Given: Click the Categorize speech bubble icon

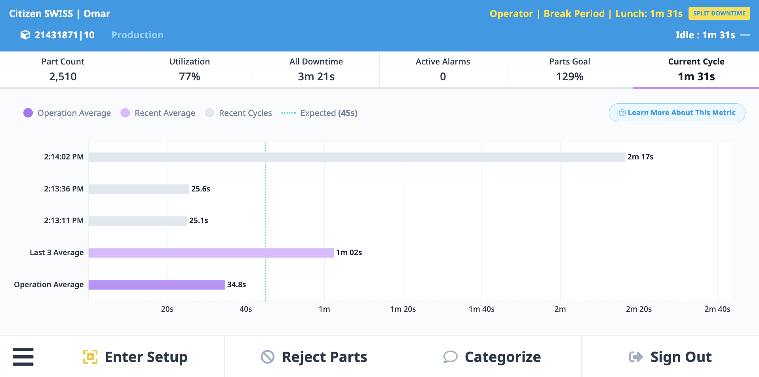Looking at the screenshot, I should pyautogui.click(x=450, y=357).
